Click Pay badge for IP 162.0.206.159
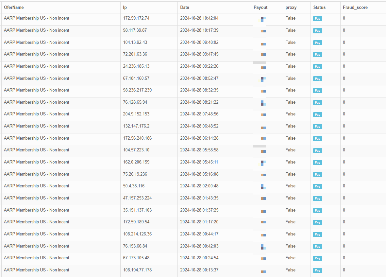This screenshot has height=277, width=386. point(318,162)
